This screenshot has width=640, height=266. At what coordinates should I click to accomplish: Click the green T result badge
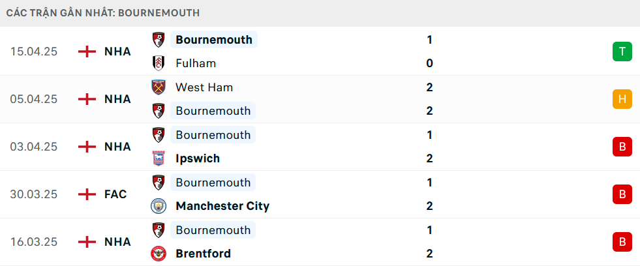pos(622,52)
